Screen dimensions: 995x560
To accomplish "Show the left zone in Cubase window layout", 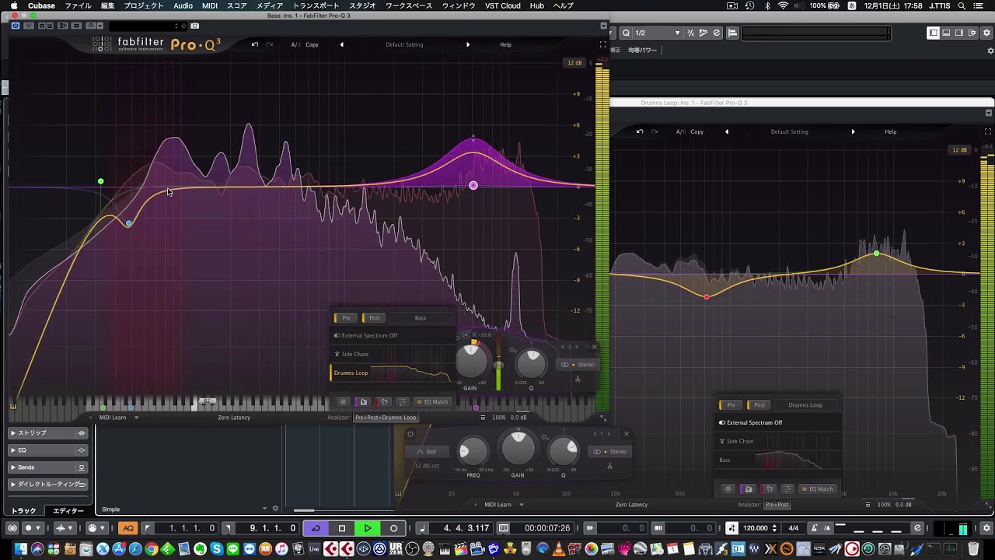I will click(934, 33).
